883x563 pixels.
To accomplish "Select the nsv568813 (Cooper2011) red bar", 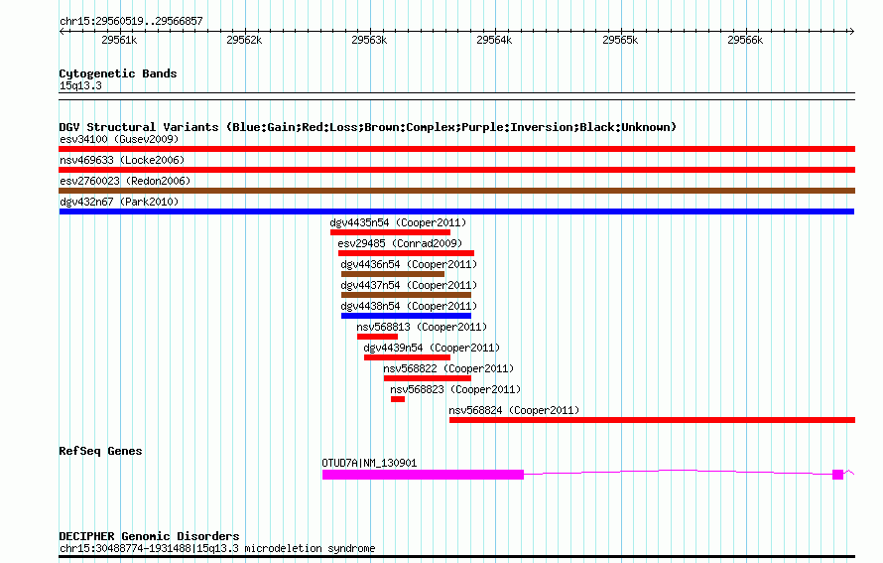I will tap(377, 337).
